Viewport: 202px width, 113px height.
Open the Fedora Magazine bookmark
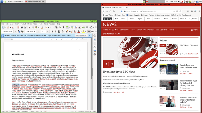point(133,15)
